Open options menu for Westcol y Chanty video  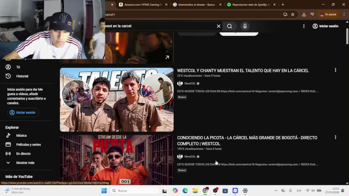pos(335,70)
